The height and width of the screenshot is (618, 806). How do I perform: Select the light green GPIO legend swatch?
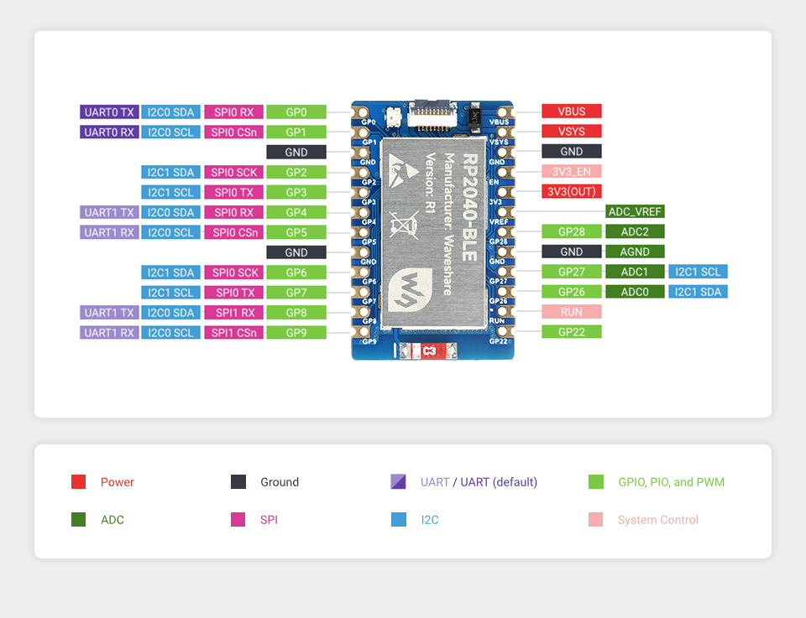point(596,482)
